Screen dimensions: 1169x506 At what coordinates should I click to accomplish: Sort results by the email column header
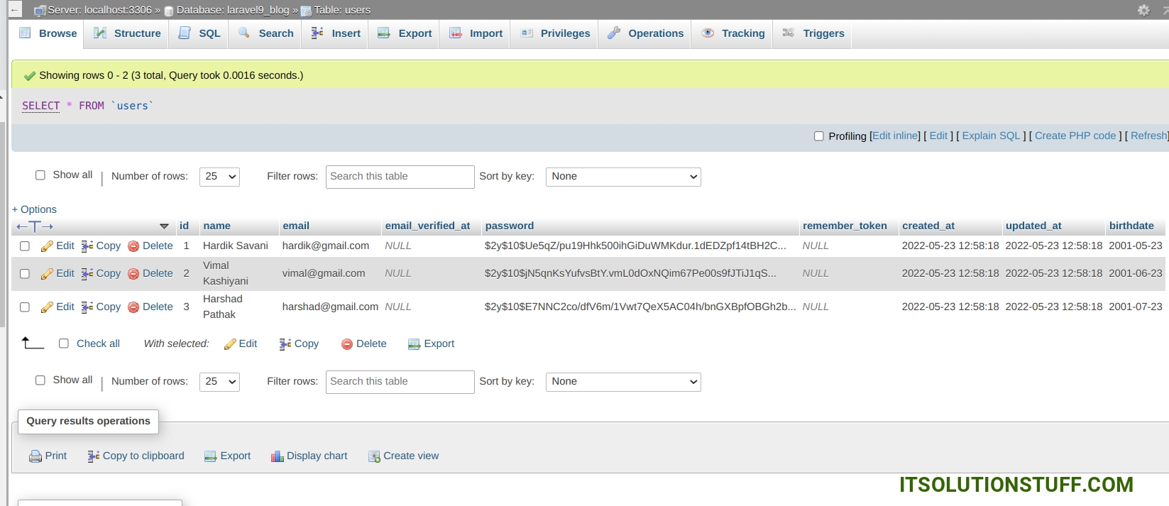pyautogui.click(x=296, y=226)
